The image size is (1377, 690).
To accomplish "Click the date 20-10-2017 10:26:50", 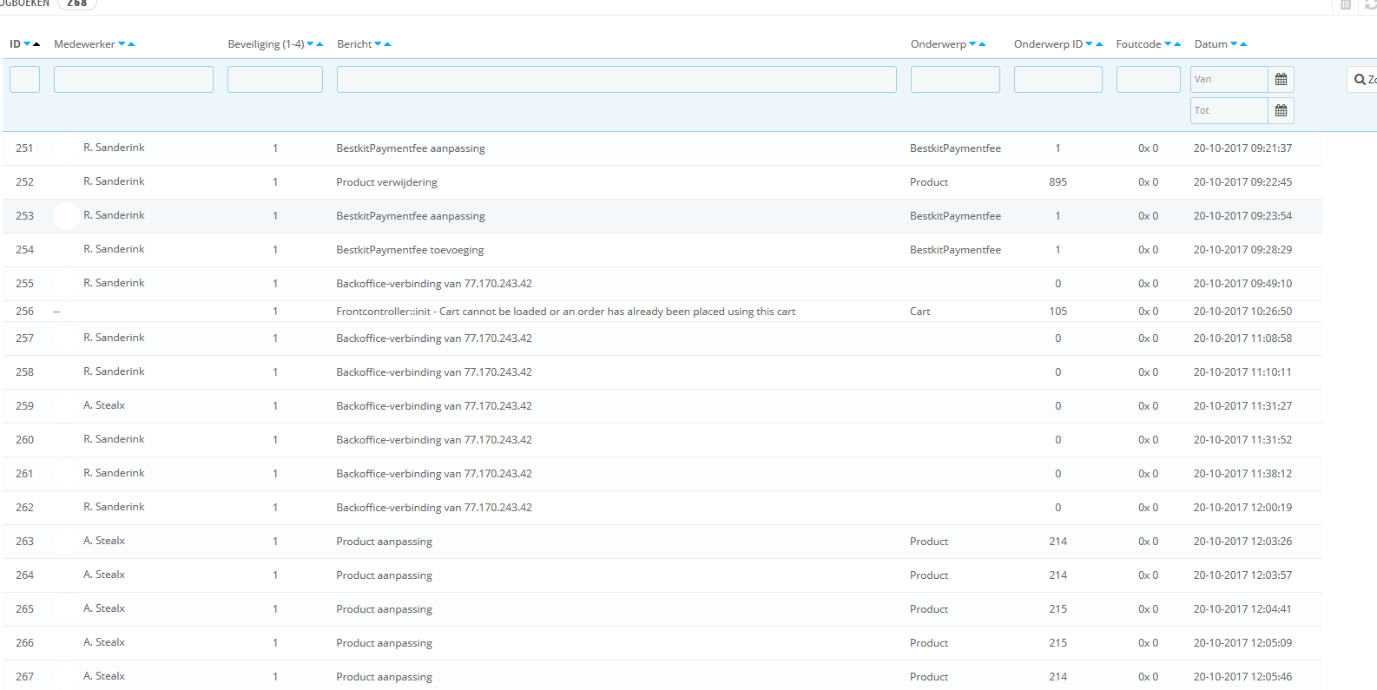I will coord(1242,312).
